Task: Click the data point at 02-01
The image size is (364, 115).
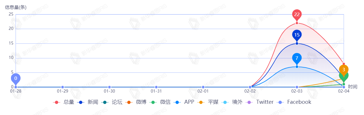Action: [x=203, y=87]
